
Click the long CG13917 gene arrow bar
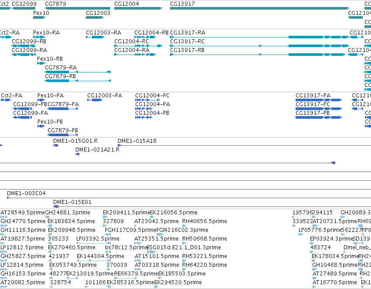pyautogui.click(x=260, y=8)
